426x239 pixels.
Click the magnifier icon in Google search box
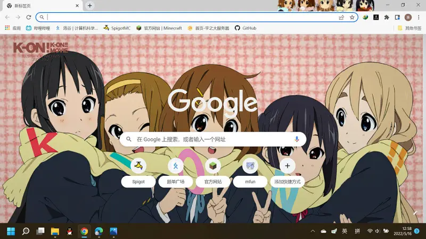click(129, 139)
